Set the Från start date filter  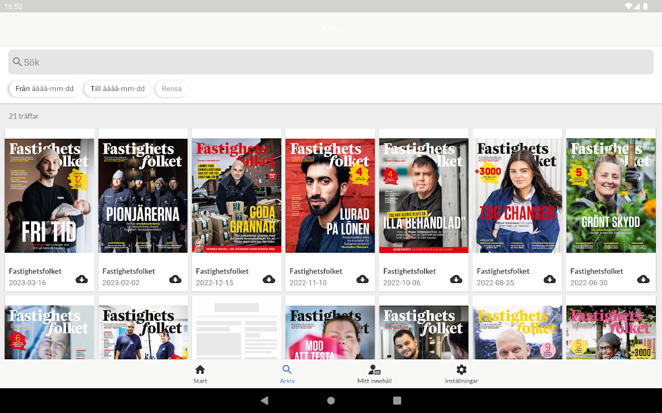pyautogui.click(x=44, y=89)
